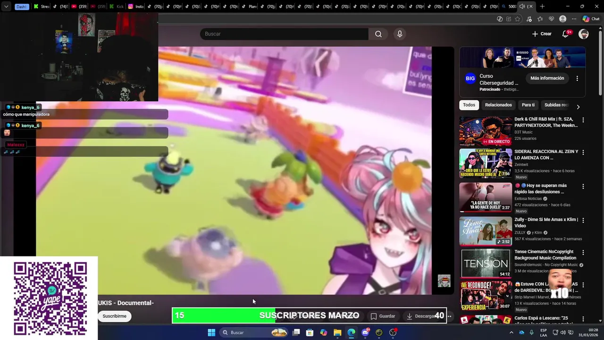Open the media control music note icon
The image size is (604, 340).
(529, 19)
